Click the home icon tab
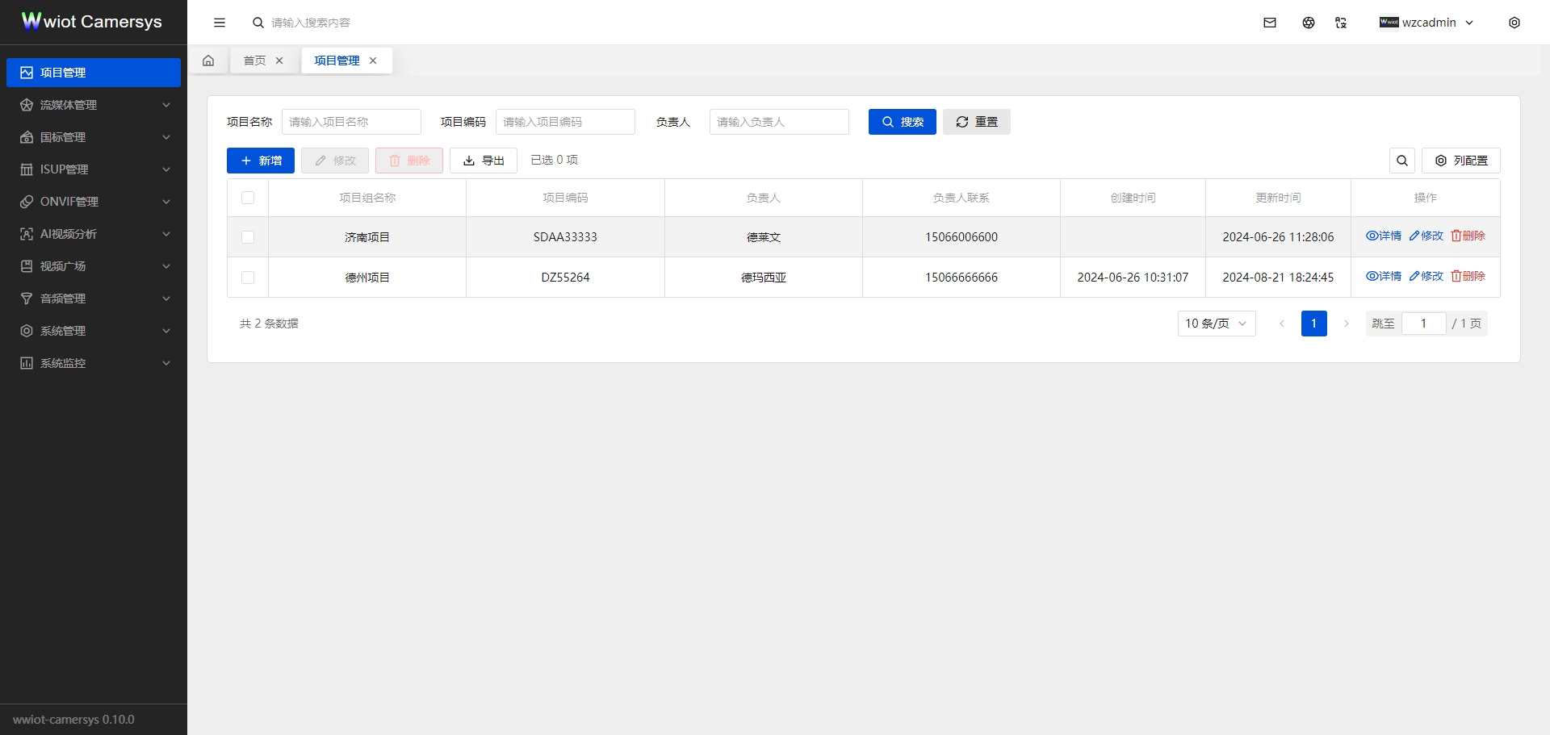The width and height of the screenshot is (1550, 735). 208,61
